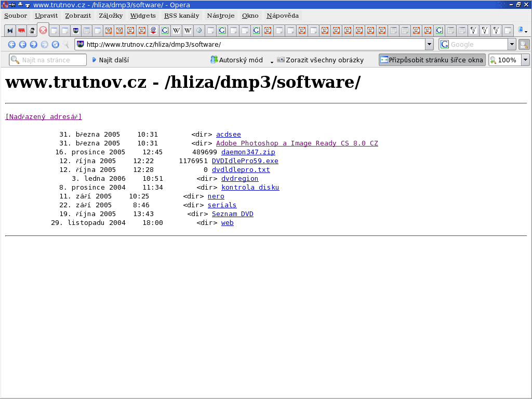The height and width of the screenshot is (399, 532).
Task: Click file size 1176951
Action: [x=193, y=161]
